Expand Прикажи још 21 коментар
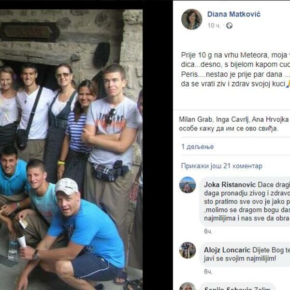Viewport: 290px width, 290px height. pos(221,166)
